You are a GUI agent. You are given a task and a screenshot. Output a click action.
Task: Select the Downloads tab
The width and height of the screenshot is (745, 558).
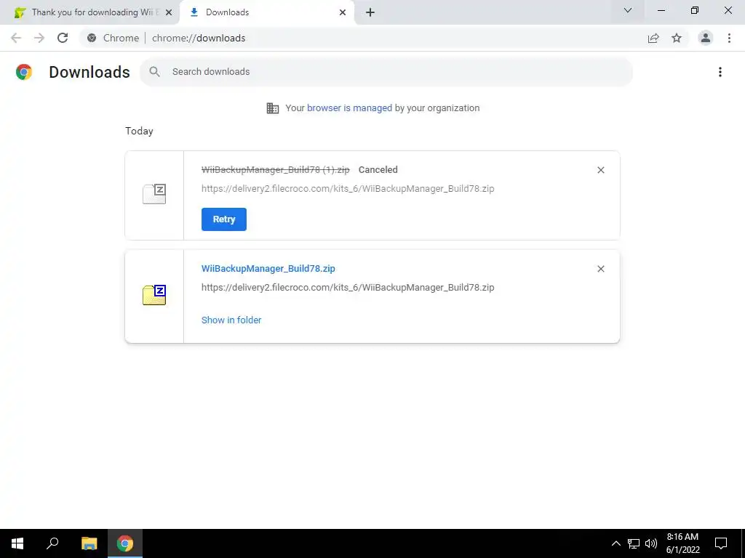(267, 12)
